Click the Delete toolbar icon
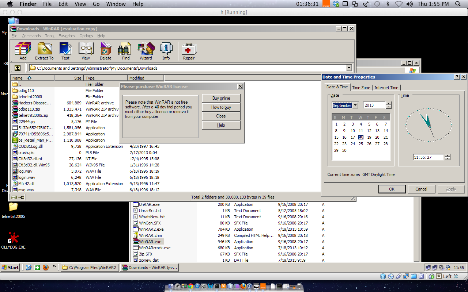Screen dimensions: 468x292 [x=105, y=51]
